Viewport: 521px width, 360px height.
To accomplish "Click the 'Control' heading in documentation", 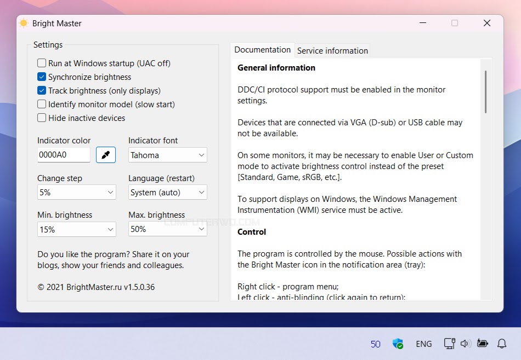I will coord(252,232).
